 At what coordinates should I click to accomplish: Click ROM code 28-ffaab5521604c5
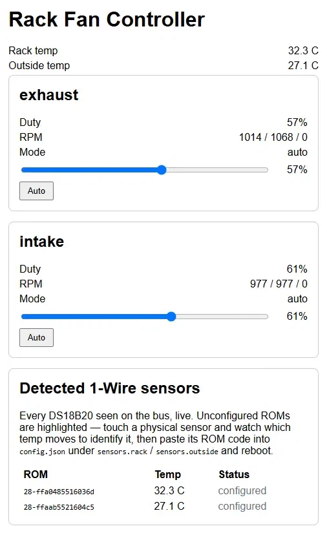59,507
